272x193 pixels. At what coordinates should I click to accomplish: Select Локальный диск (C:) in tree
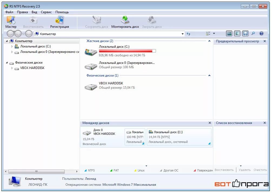35,46
